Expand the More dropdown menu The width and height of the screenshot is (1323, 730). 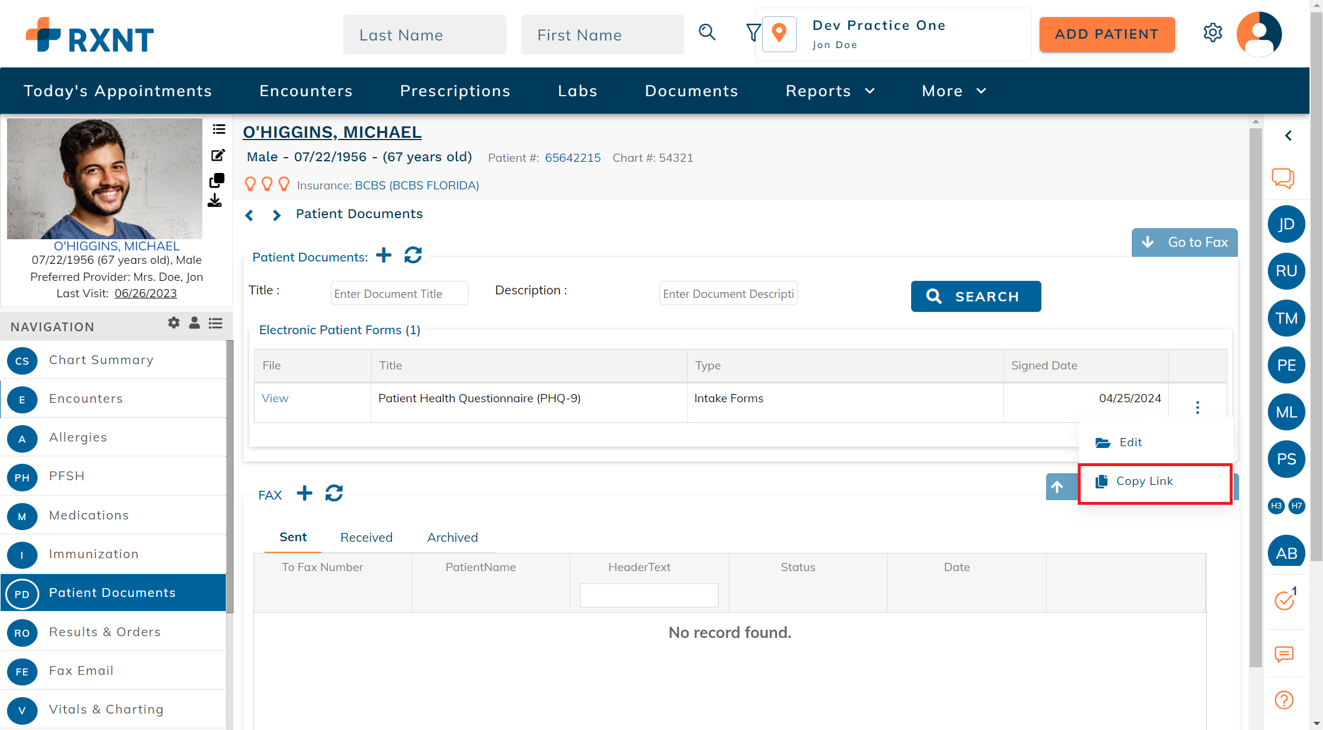(x=954, y=91)
